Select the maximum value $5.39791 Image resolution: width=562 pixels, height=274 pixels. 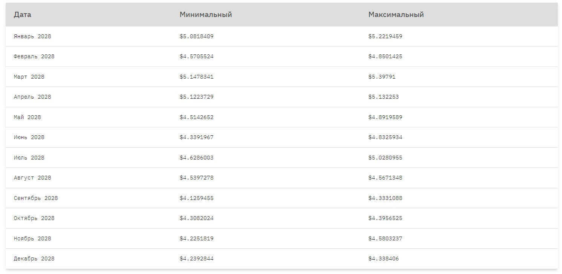click(382, 77)
